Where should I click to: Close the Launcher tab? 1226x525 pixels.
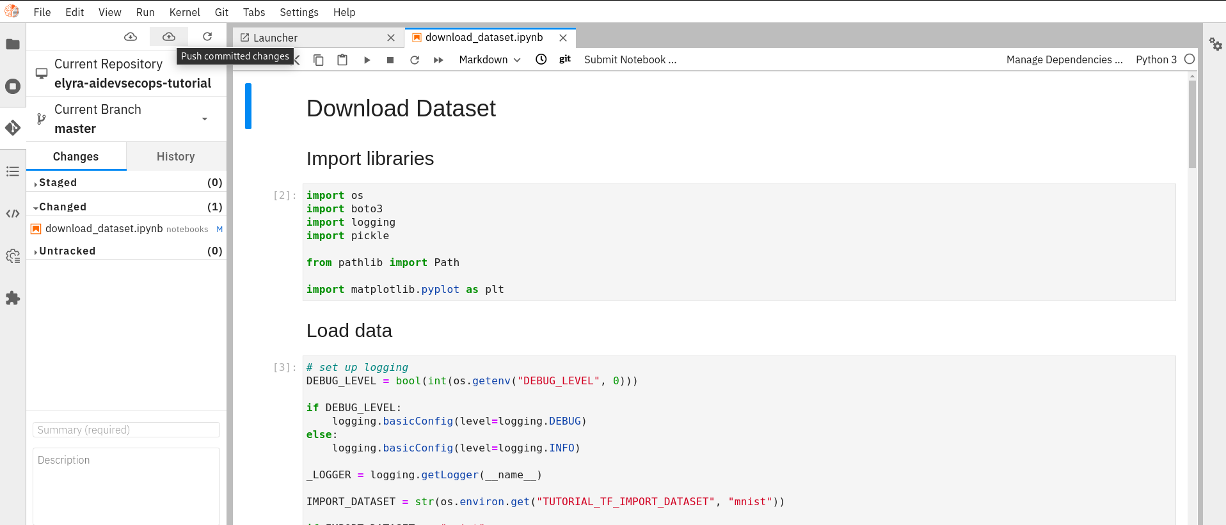[391, 38]
